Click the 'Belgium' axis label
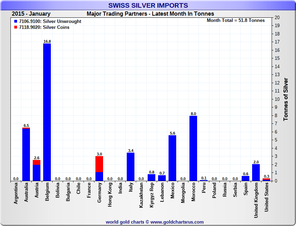Viewport: 296px width, 226px height. pyautogui.click(x=47, y=192)
